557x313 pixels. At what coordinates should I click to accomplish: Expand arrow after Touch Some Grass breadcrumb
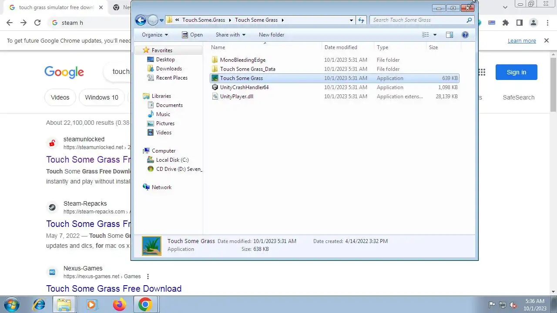[x=283, y=20]
